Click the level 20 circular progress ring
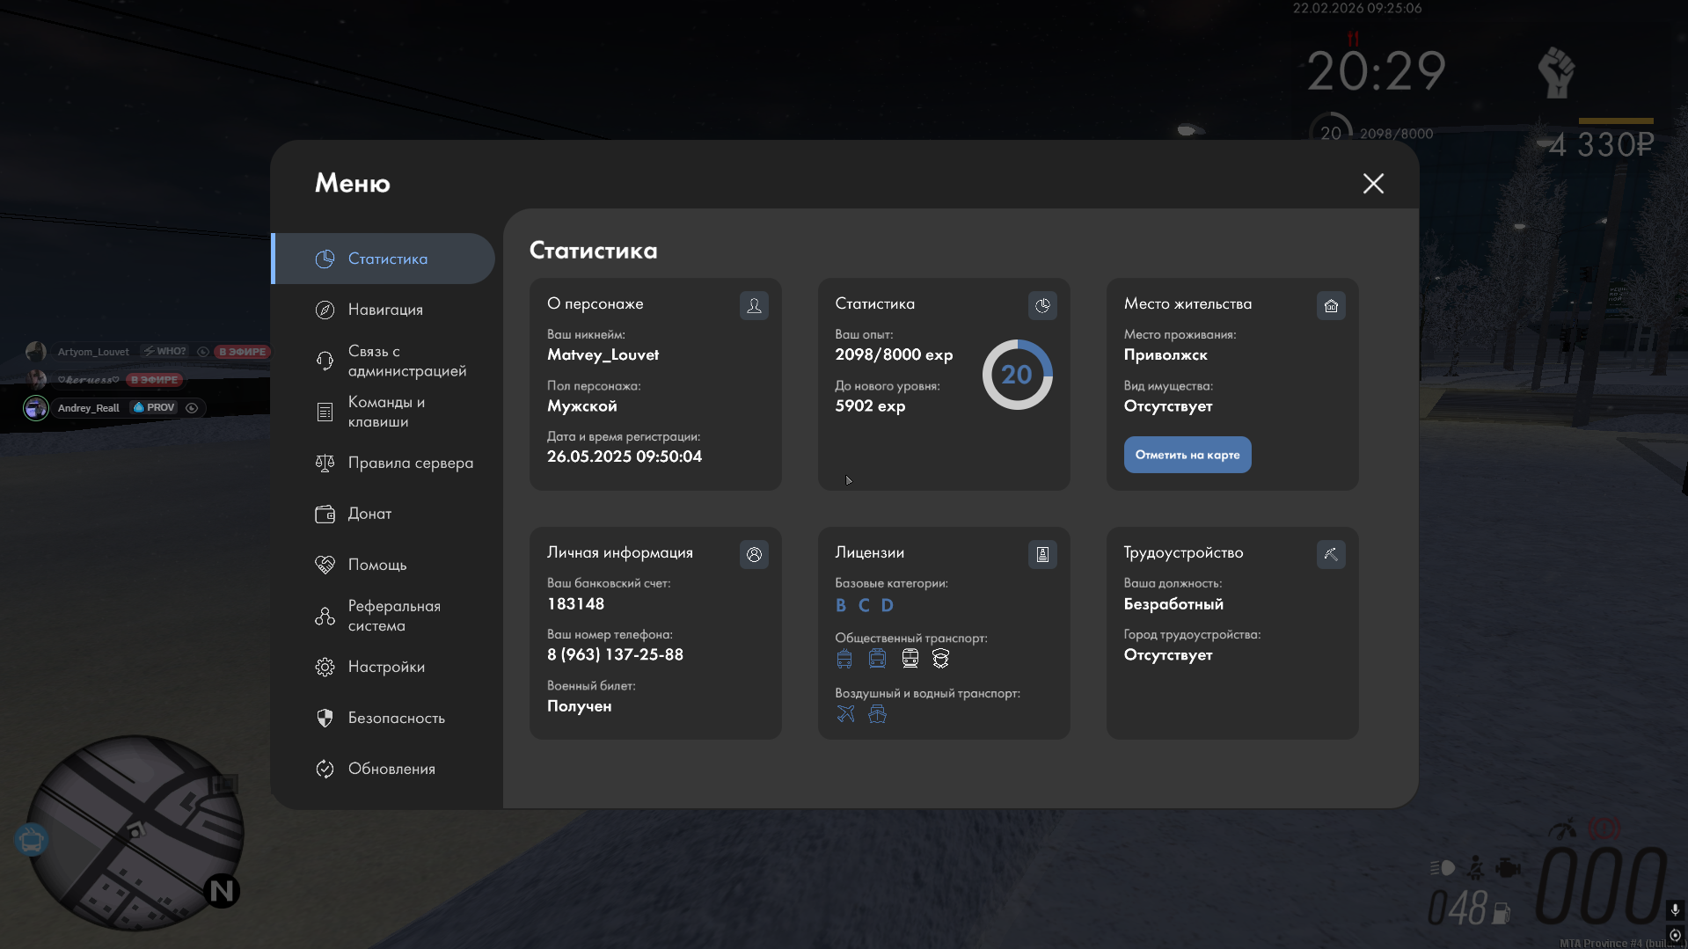This screenshot has height=949, width=1688. (1017, 375)
